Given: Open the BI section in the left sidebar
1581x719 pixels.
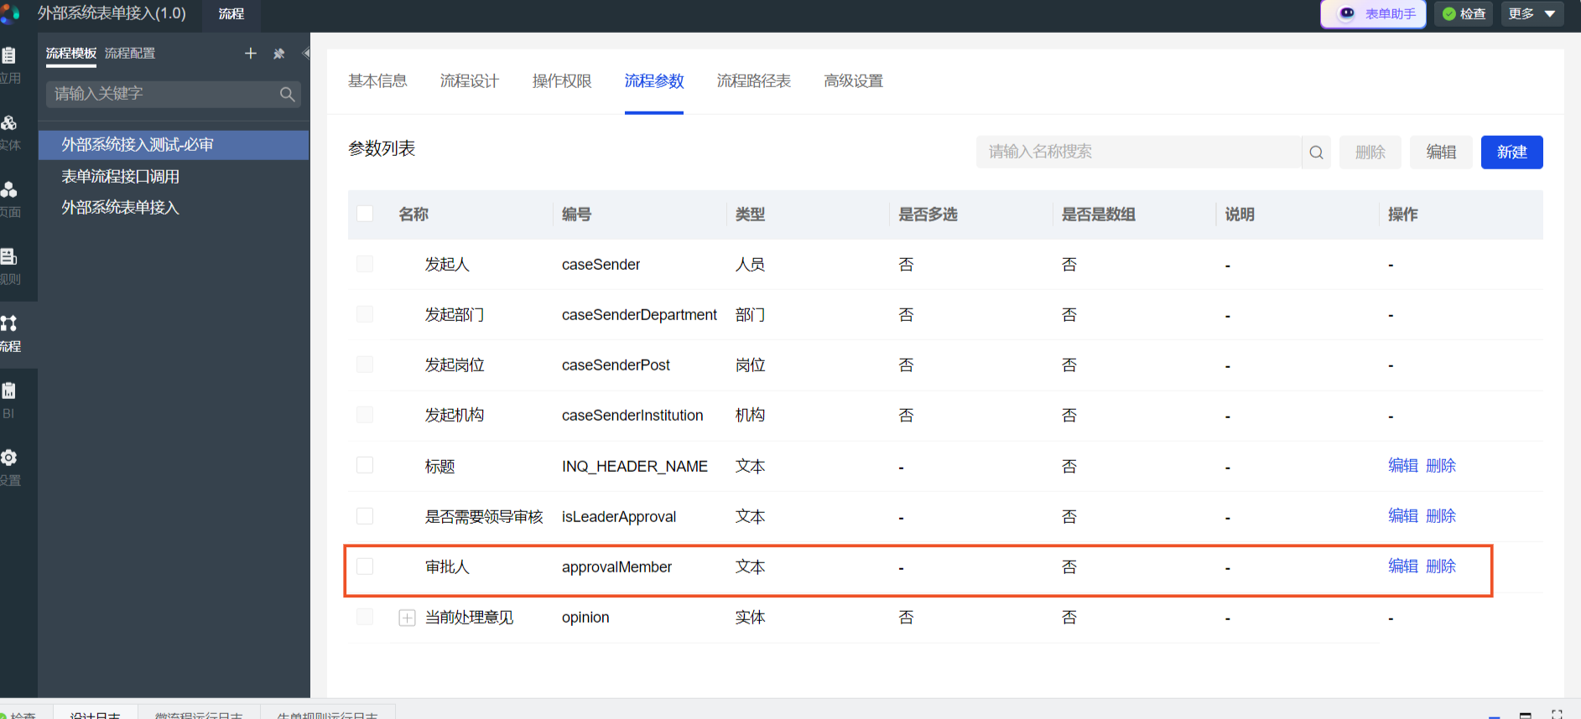Looking at the screenshot, I should click(9, 400).
